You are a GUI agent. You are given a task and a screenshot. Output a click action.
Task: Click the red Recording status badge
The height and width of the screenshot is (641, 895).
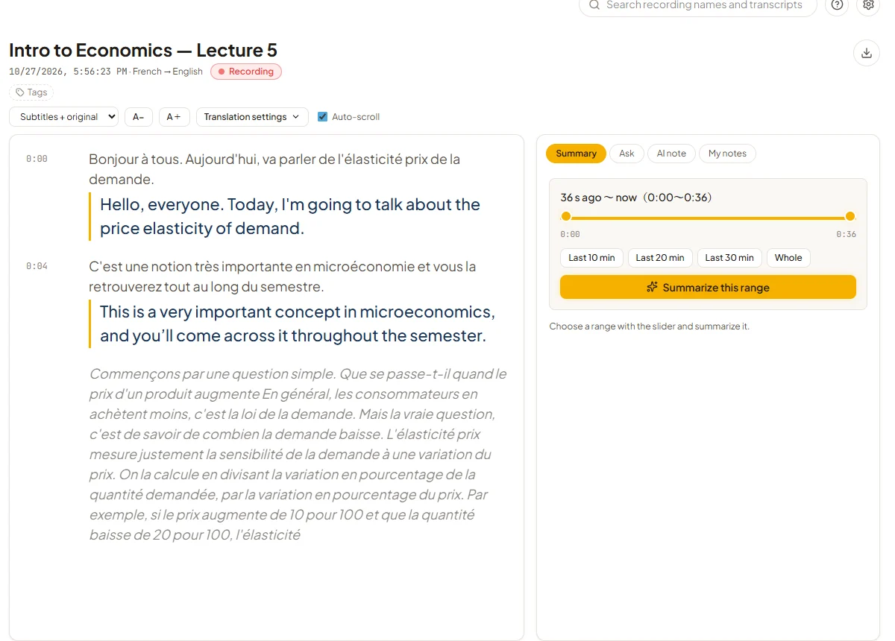pyautogui.click(x=246, y=72)
